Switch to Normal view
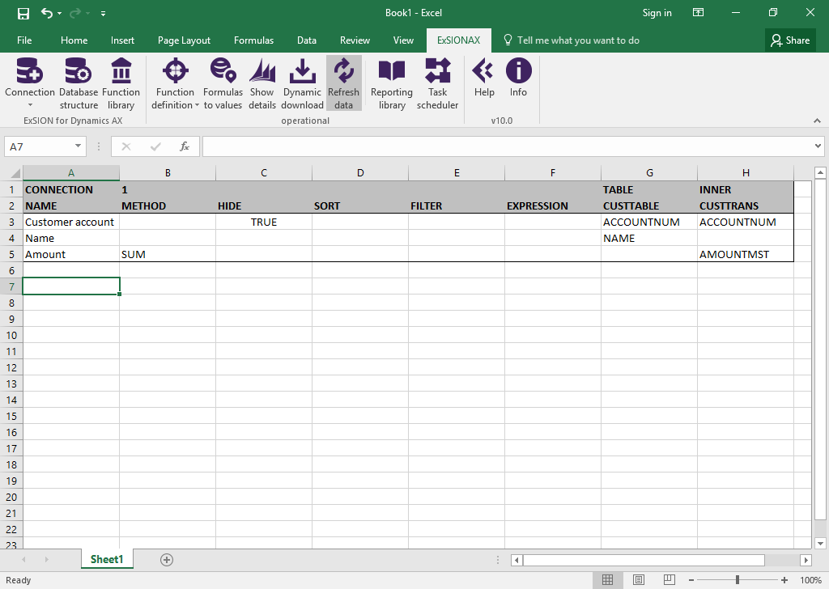The image size is (829, 589). coord(607,580)
